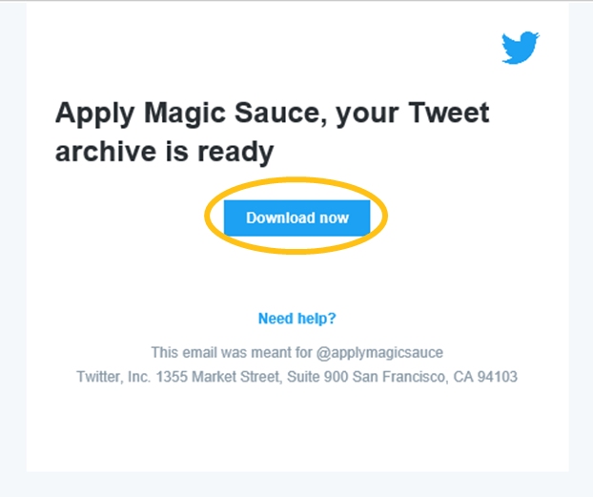This screenshot has width=593, height=497.
Task: Click the gray margin right of the email card
Action: coord(581,246)
